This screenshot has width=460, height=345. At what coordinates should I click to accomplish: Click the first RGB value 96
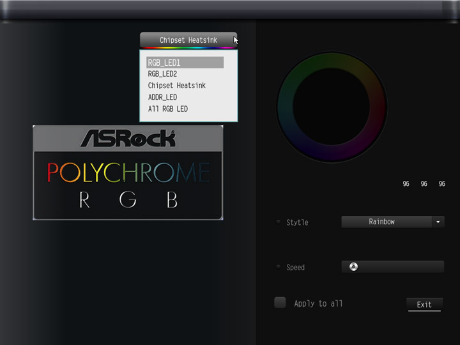[406, 183]
